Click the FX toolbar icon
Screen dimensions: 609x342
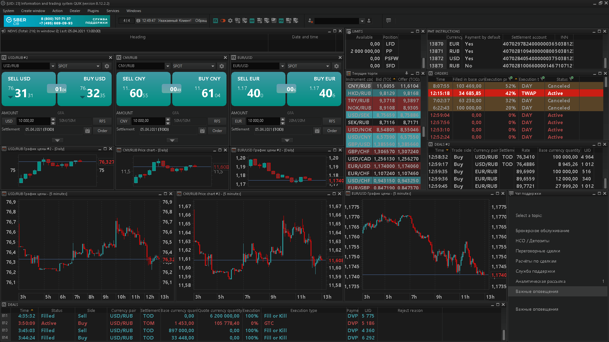[x=215, y=21]
